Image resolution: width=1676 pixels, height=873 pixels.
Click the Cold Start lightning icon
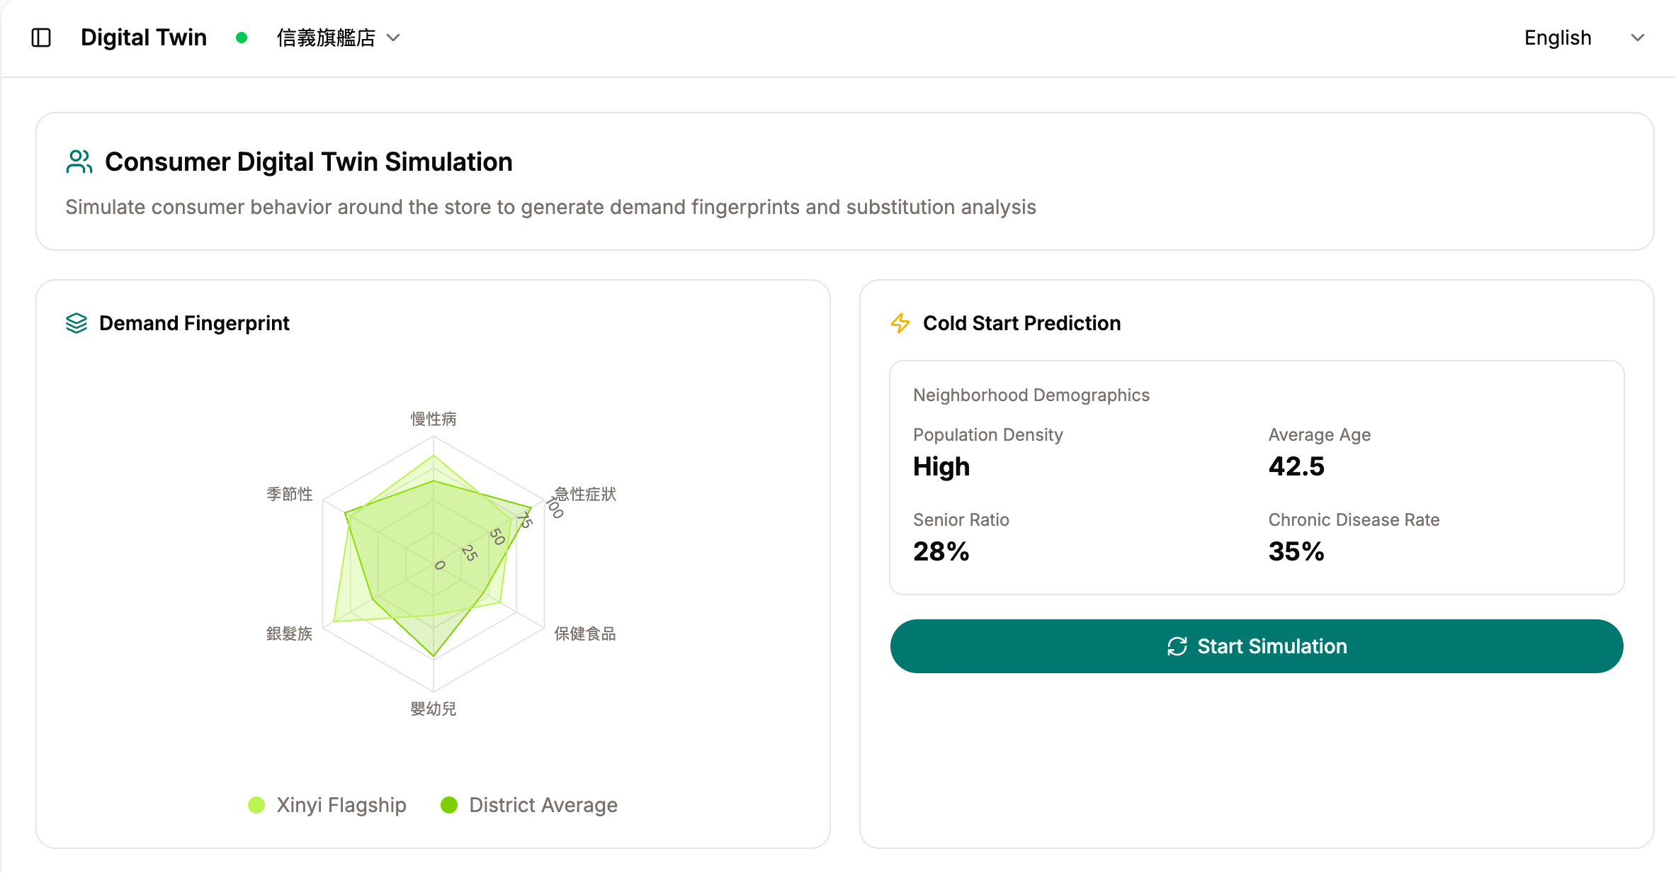900,323
